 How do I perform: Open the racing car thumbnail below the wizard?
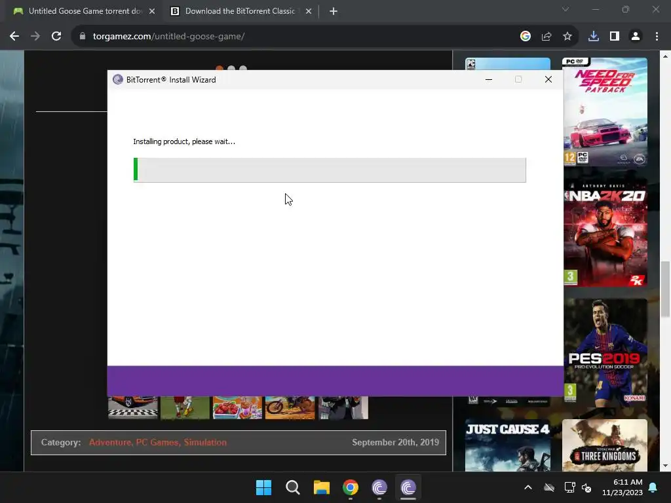click(x=133, y=407)
